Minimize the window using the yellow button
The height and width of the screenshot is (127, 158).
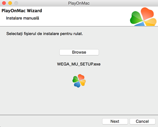10,3
